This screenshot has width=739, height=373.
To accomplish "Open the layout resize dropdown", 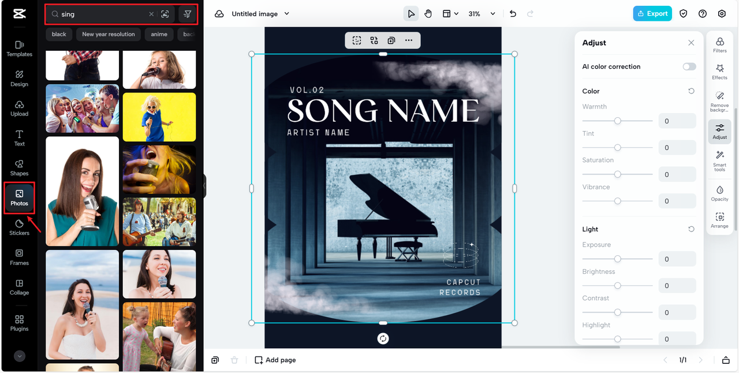I will [450, 14].
